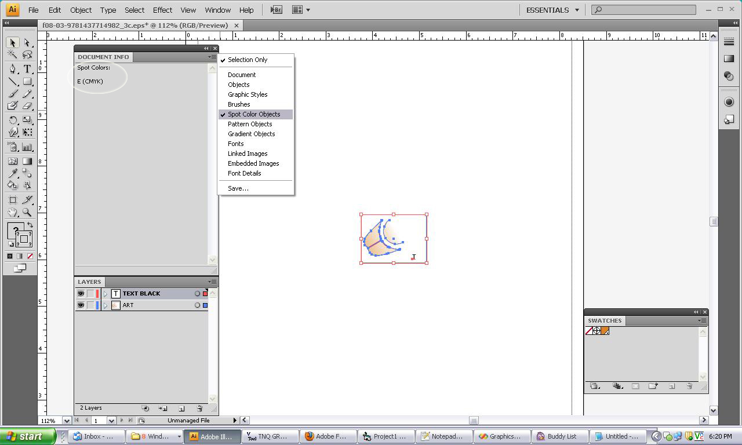Viewport: 742px width, 445px height.
Task: Switch to the DOCUMENT INFO tab
Action: 103,57
